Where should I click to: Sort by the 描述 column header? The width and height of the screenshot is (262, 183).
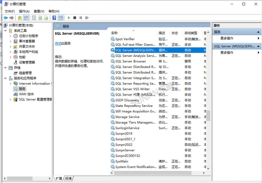click(163, 33)
